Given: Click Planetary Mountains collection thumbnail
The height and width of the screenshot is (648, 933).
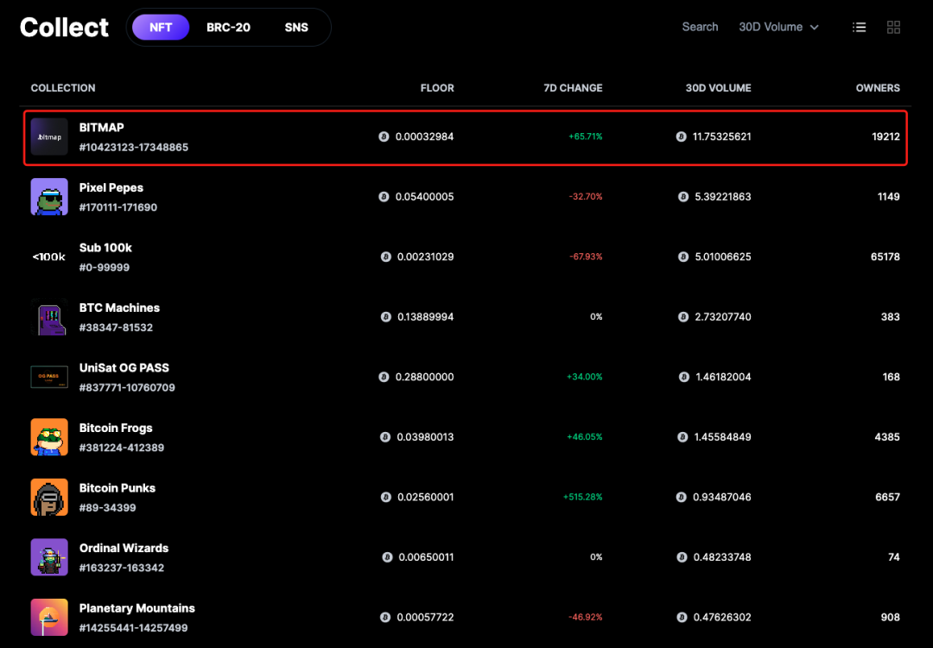Looking at the screenshot, I should coord(49,618).
